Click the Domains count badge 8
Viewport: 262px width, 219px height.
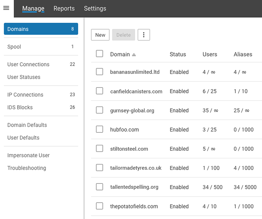[72, 29]
